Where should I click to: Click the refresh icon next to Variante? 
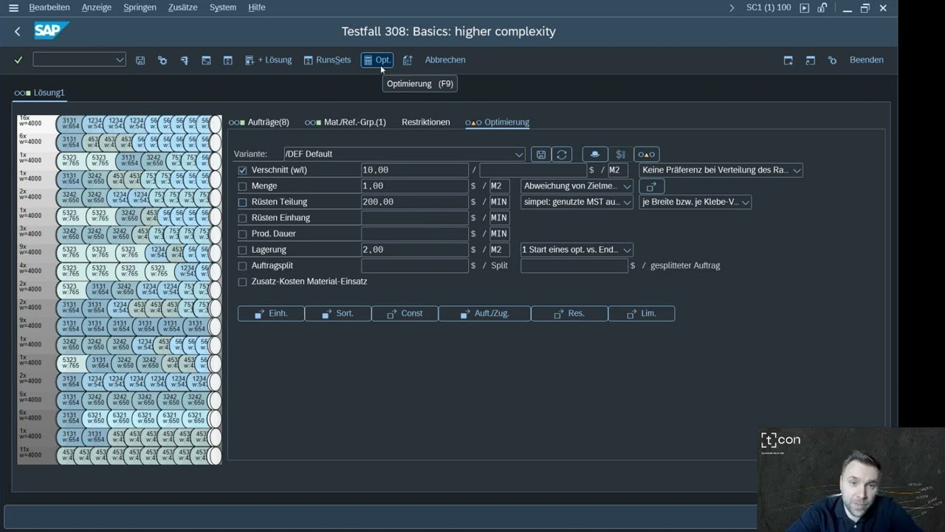click(562, 154)
